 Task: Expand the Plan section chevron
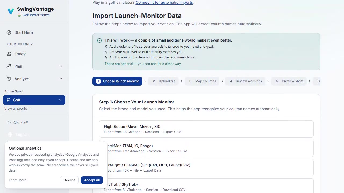pos(61,66)
